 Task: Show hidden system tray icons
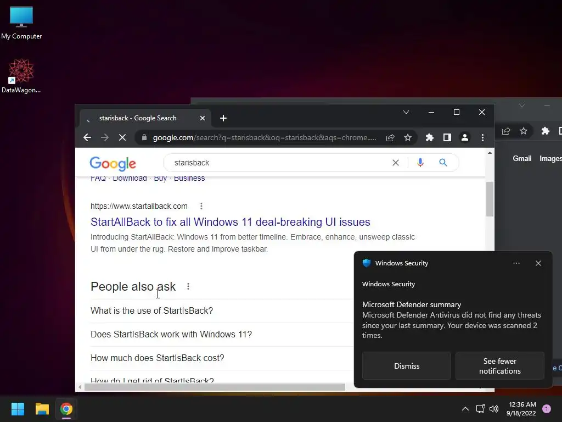[x=465, y=409]
